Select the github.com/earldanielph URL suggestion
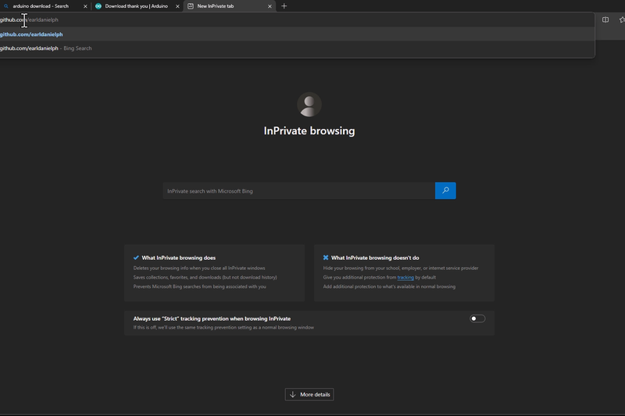Image resolution: width=625 pixels, height=416 pixels. 297,34
